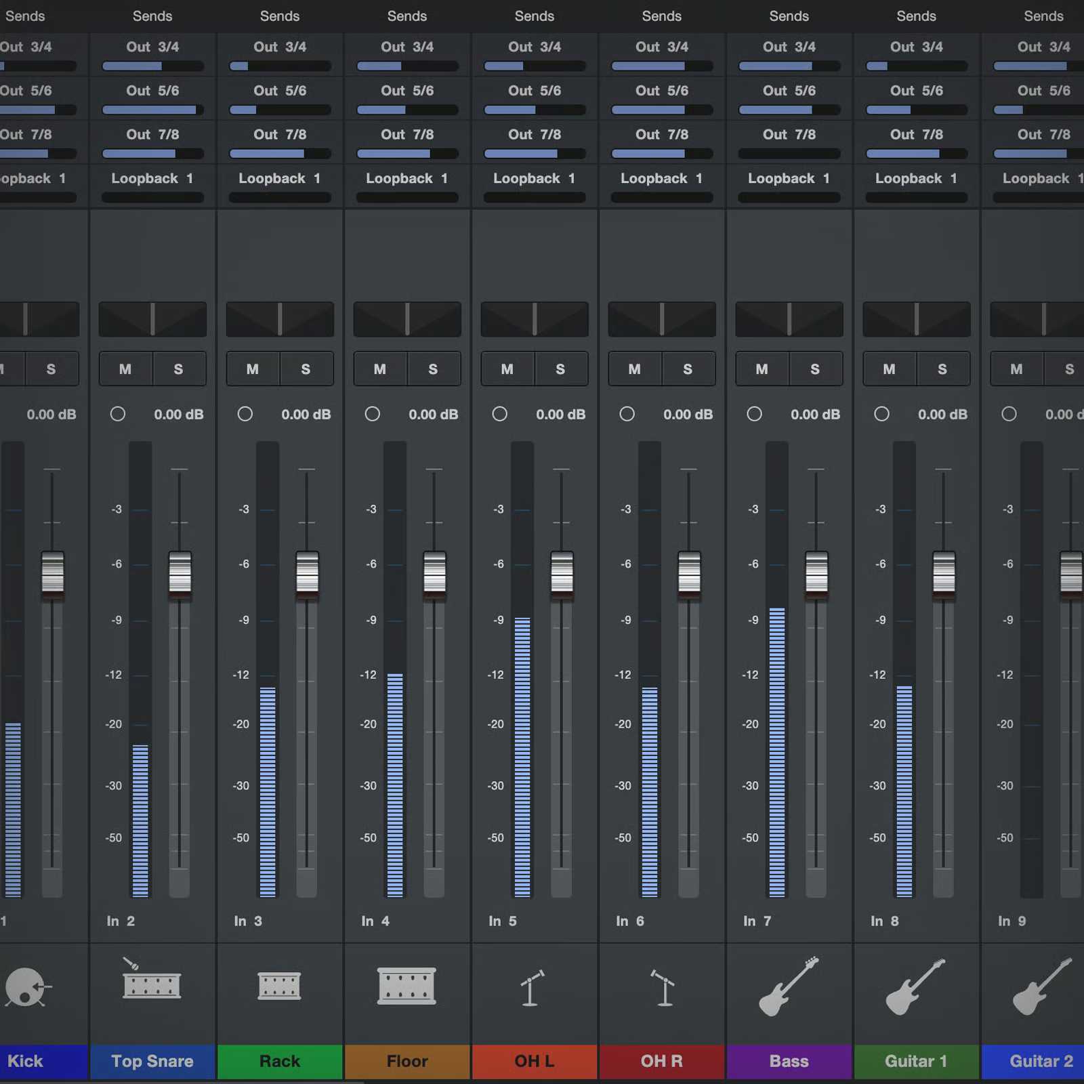Click the OH R channel name label
This screenshot has height=1084, width=1084.
[662, 1061]
